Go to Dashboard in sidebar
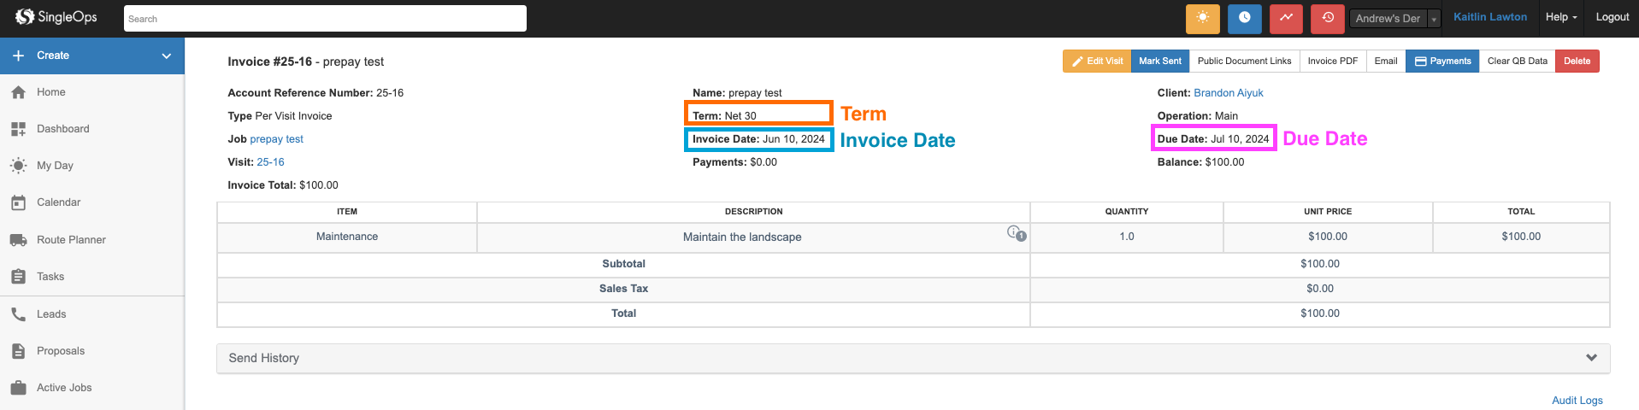This screenshot has width=1639, height=410. (62, 129)
